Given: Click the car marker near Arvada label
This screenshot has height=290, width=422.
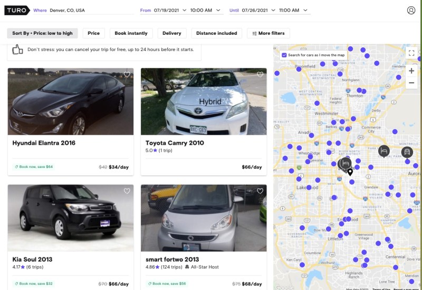Looking at the screenshot, I should click(x=311, y=135).
